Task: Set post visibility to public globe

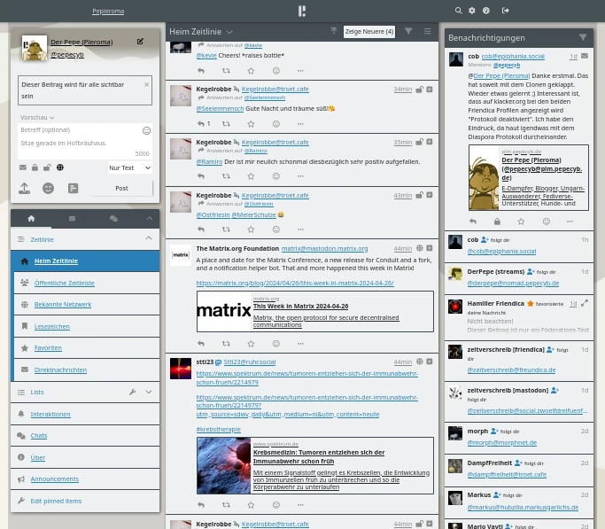Action: point(60,167)
